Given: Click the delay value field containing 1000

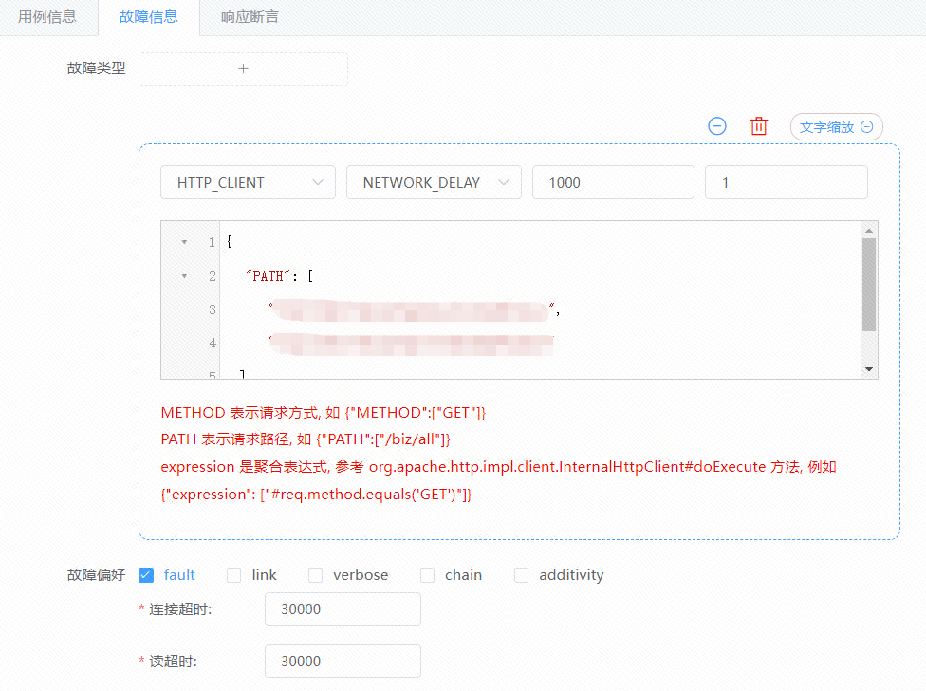Looking at the screenshot, I should (x=613, y=182).
